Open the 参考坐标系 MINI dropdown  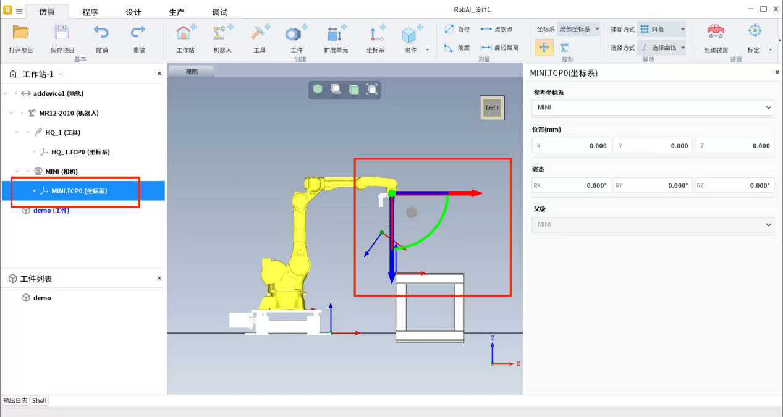(653, 107)
